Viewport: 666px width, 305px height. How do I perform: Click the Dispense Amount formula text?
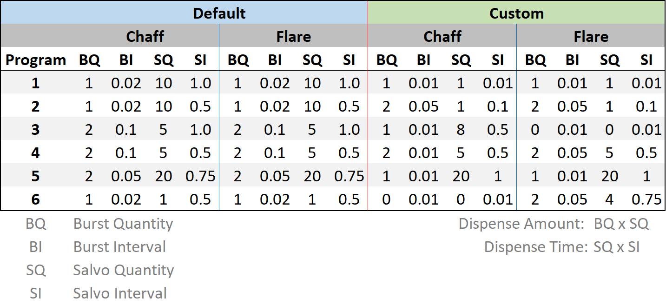point(554,224)
